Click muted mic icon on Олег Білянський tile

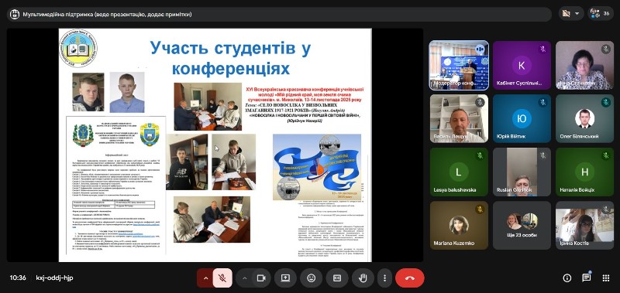tap(606, 102)
